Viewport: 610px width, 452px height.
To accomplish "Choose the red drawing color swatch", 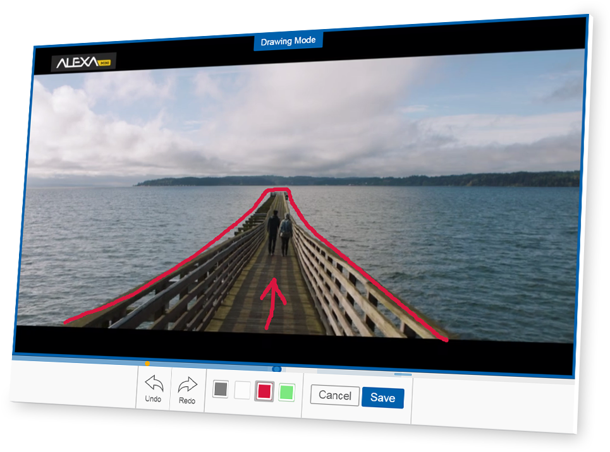I will pos(264,391).
